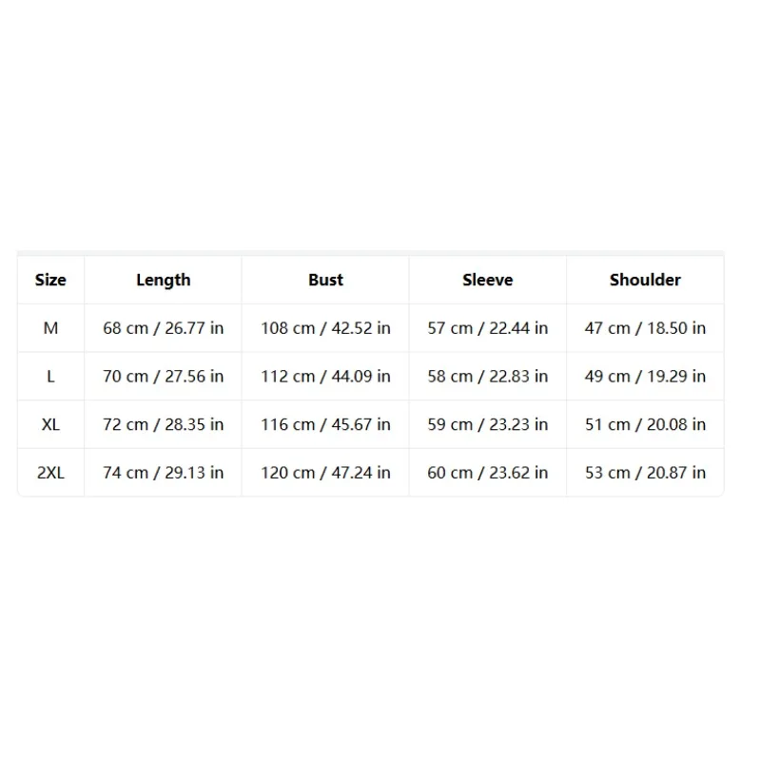The height and width of the screenshot is (761, 761).
Task: Select the Sleeve column header
Action: pos(487,280)
